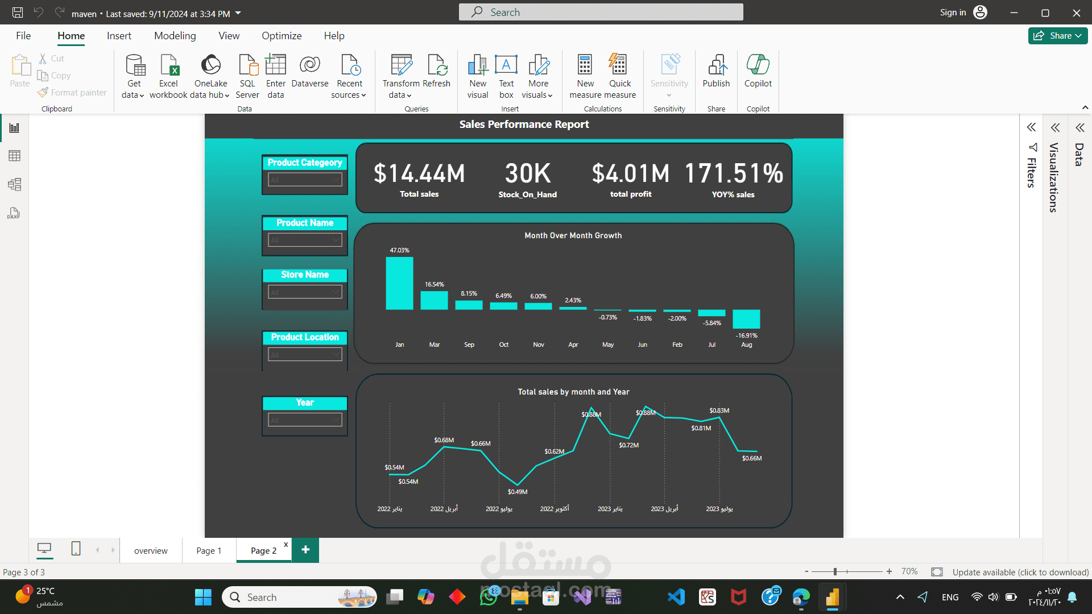Switch to desktop layout view
Viewport: 1092px width, 614px height.
(44, 549)
